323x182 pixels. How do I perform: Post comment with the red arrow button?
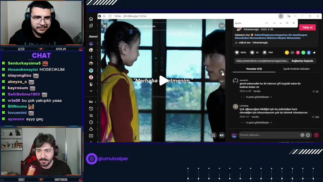point(316,135)
